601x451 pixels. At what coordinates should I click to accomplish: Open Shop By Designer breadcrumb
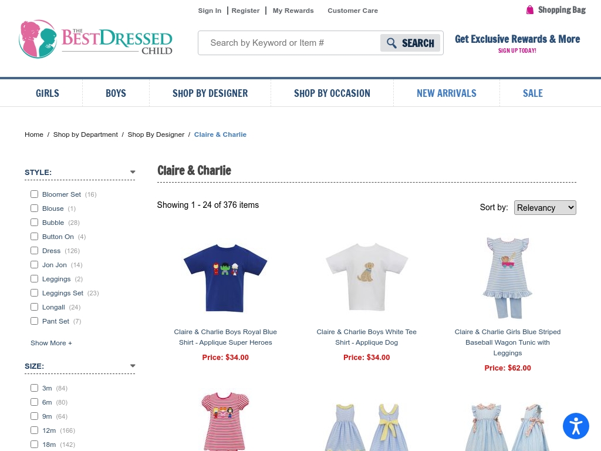tap(156, 134)
